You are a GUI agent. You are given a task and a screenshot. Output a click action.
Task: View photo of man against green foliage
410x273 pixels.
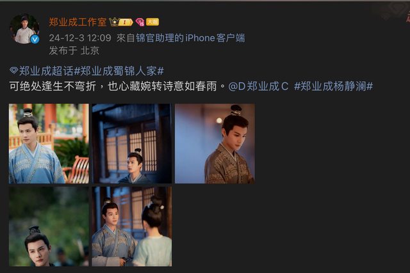pyautogui.click(x=49, y=226)
